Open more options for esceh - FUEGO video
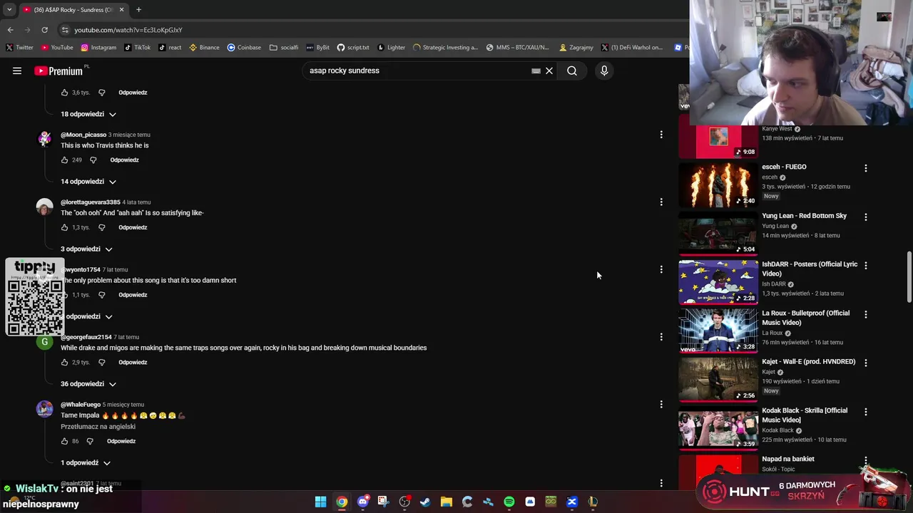The height and width of the screenshot is (513, 913). click(866, 168)
